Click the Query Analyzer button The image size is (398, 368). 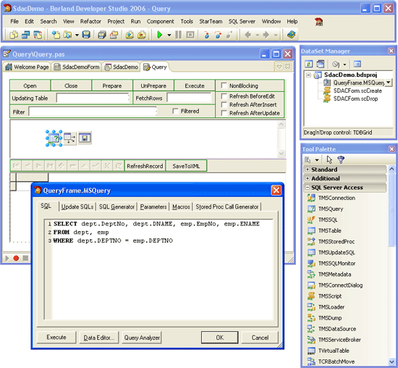pyautogui.click(x=142, y=338)
